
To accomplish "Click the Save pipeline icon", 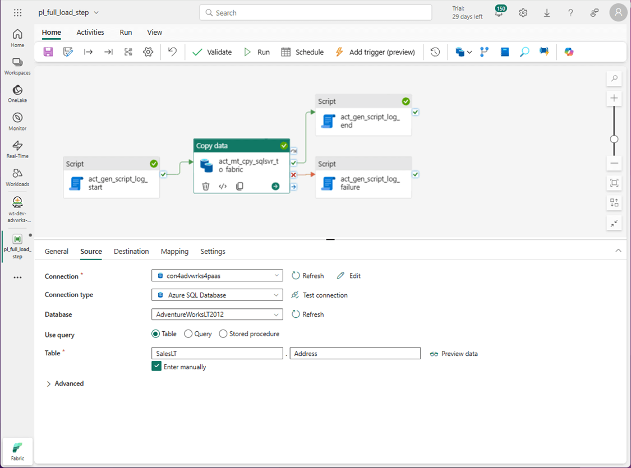I will pyautogui.click(x=48, y=52).
